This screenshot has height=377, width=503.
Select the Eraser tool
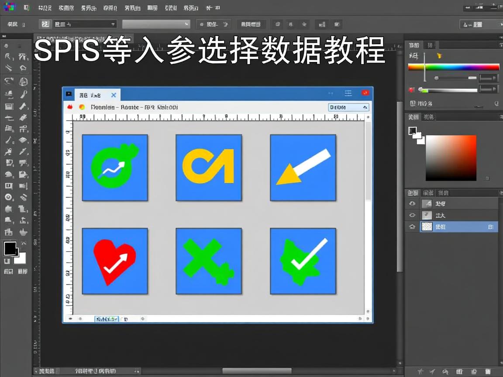click(23, 140)
